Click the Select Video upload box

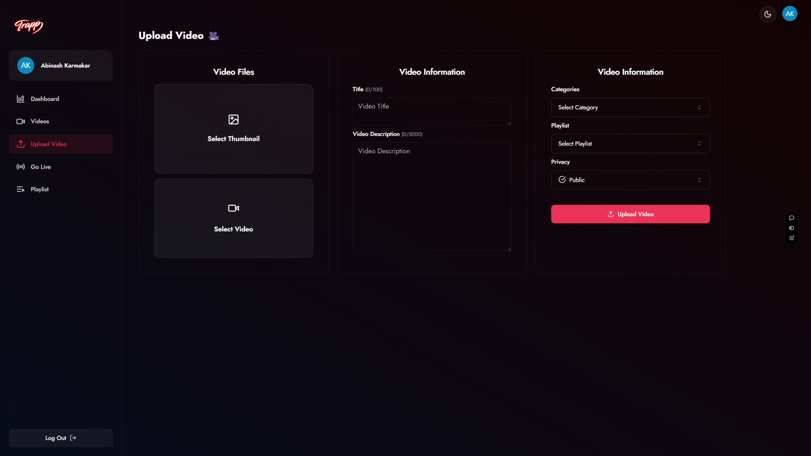click(x=233, y=218)
